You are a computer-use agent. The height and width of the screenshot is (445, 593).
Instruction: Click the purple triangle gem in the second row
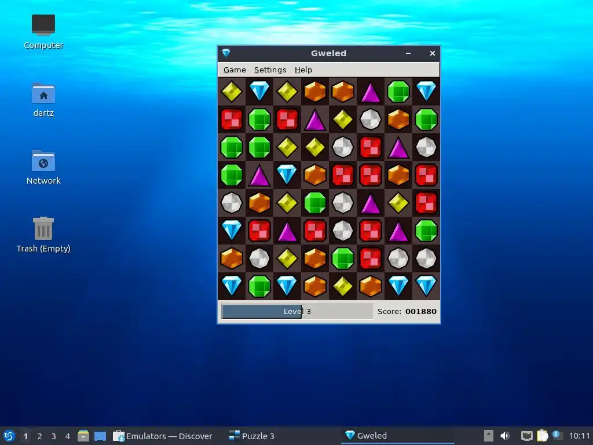click(315, 120)
